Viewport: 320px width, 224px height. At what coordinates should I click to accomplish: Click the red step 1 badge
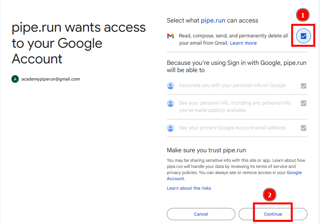303,16
